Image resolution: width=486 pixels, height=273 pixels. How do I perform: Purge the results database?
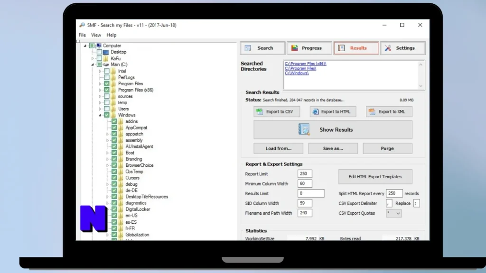(x=387, y=148)
